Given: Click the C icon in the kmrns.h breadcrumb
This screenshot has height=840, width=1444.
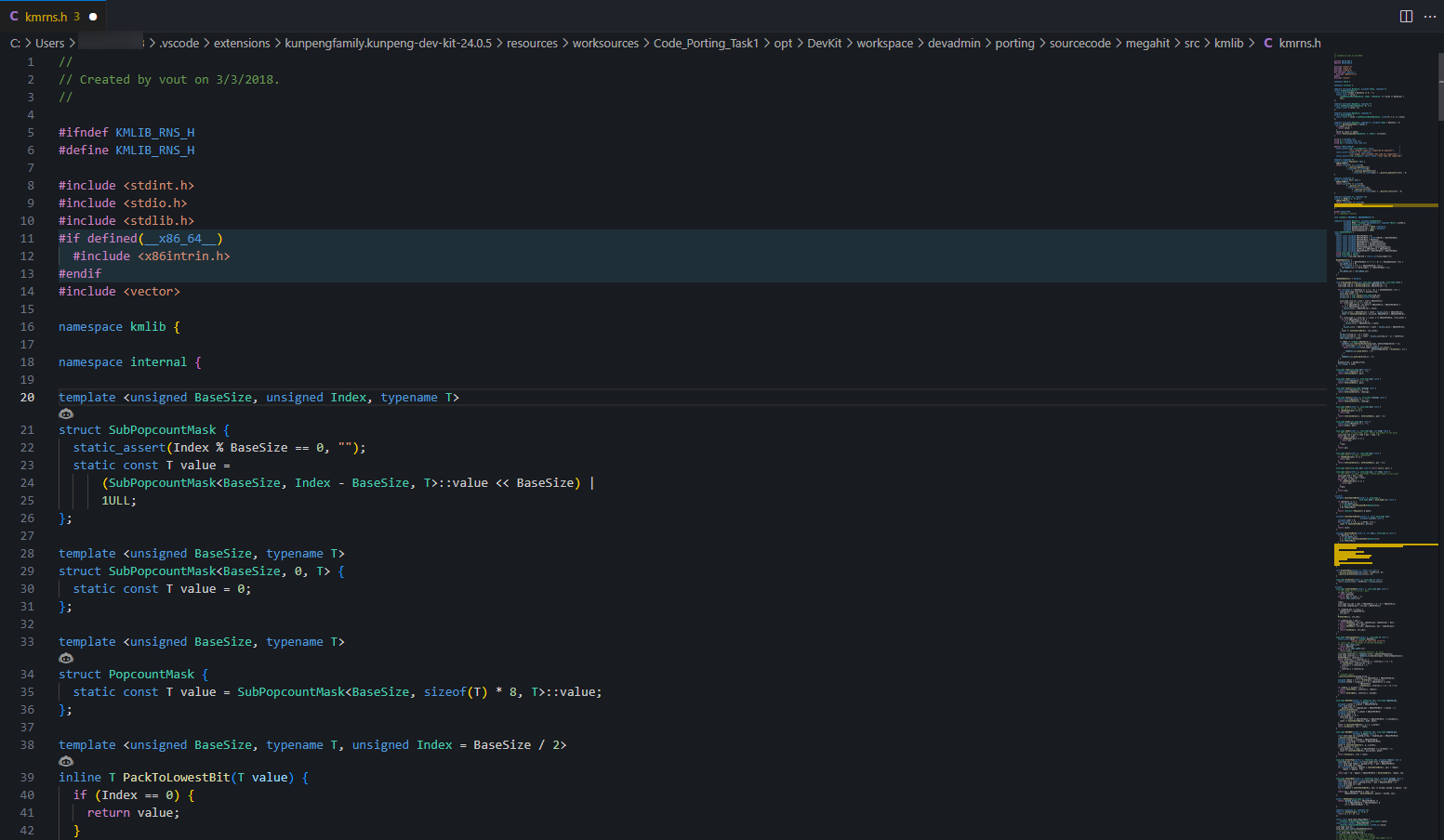Looking at the screenshot, I should pyautogui.click(x=1268, y=43).
